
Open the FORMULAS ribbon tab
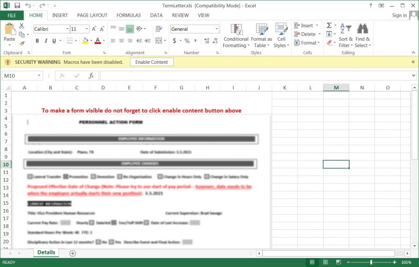[128, 15]
